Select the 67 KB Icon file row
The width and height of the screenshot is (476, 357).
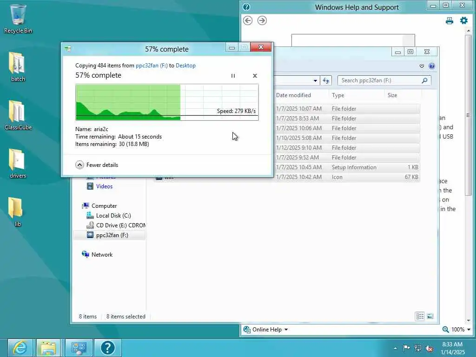tap(347, 177)
